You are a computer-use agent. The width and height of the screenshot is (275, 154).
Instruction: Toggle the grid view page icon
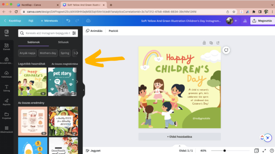click(256, 151)
